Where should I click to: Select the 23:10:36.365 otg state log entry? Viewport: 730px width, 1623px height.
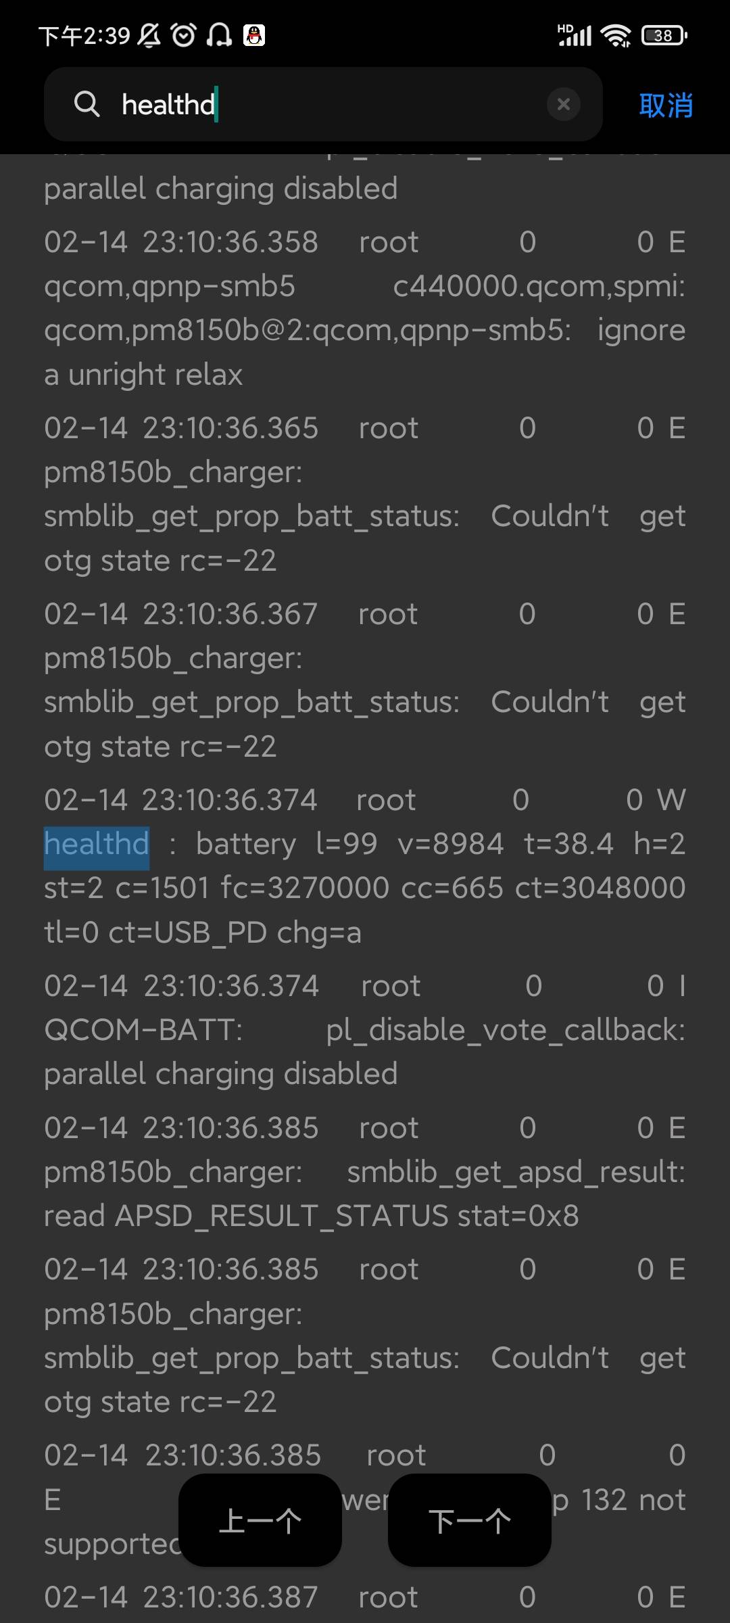[x=365, y=494]
